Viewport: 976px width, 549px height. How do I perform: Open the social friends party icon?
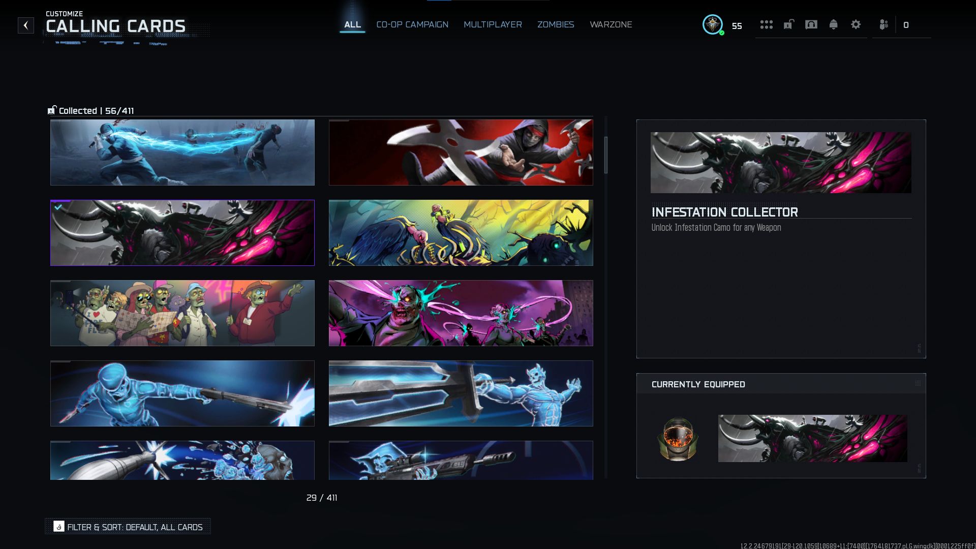pyautogui.click(x=884, y=24)
